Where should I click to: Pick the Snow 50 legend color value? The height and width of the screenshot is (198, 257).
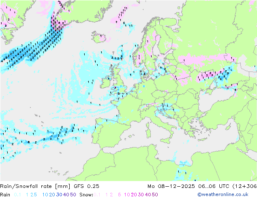point(155,195)
